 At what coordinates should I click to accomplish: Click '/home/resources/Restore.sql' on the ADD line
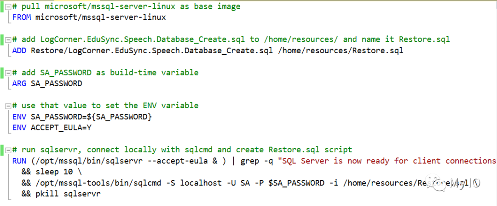click(341, 50)
